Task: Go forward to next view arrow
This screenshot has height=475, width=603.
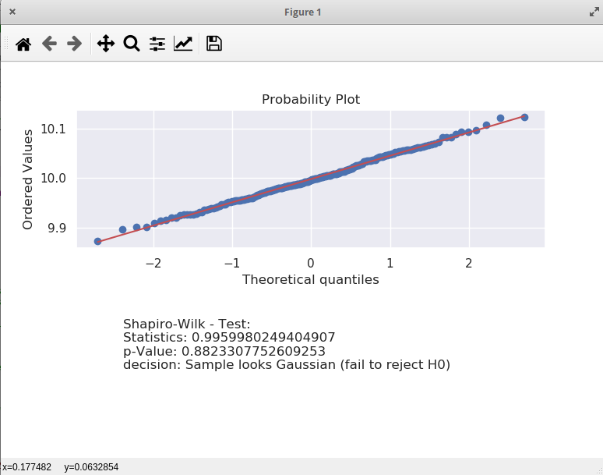Action: click(74, 44)
